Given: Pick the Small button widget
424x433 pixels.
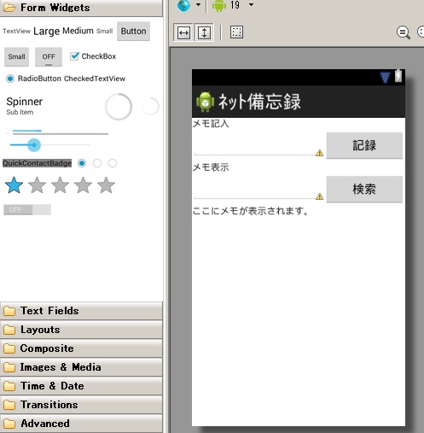Looking at the screenshot, I should [16, 57].
